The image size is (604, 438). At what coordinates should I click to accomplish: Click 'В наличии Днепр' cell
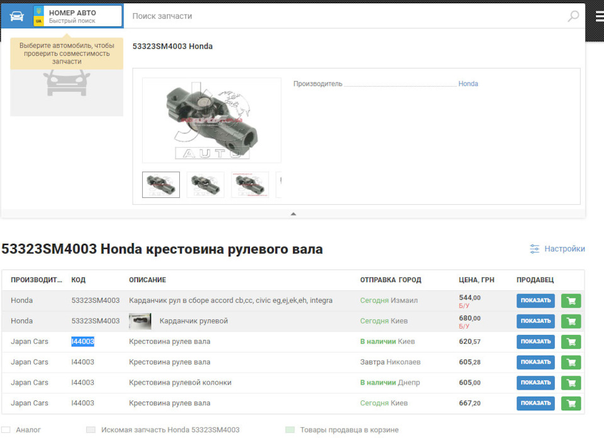coord(390,383)
